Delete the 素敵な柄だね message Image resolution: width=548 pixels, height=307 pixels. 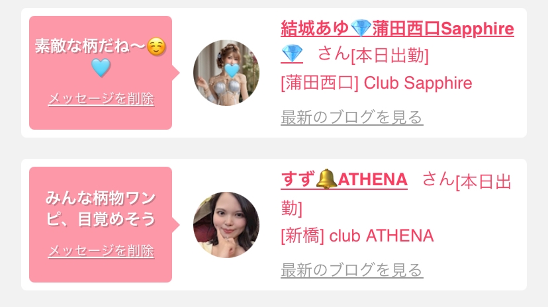pos(101,99)
